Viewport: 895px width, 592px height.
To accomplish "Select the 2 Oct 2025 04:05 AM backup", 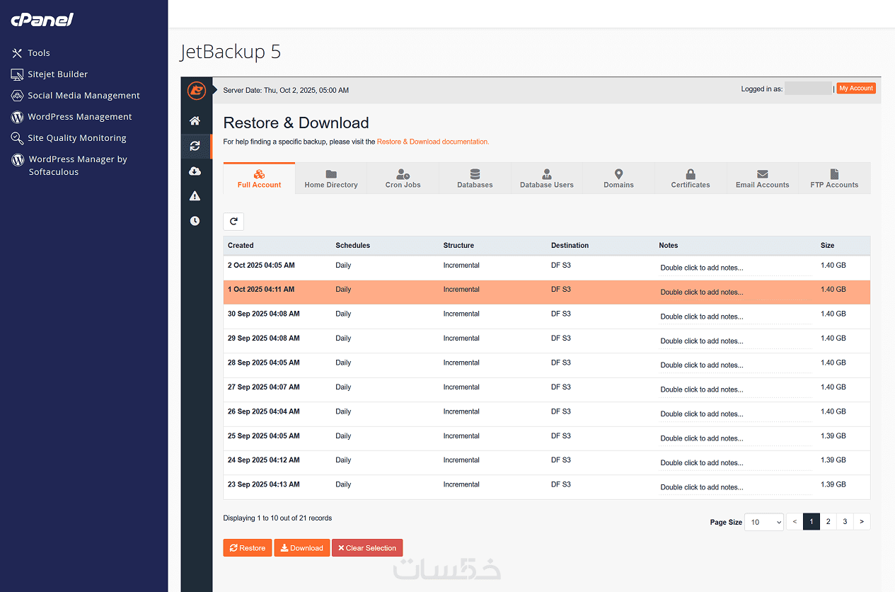I will point(547,268).
